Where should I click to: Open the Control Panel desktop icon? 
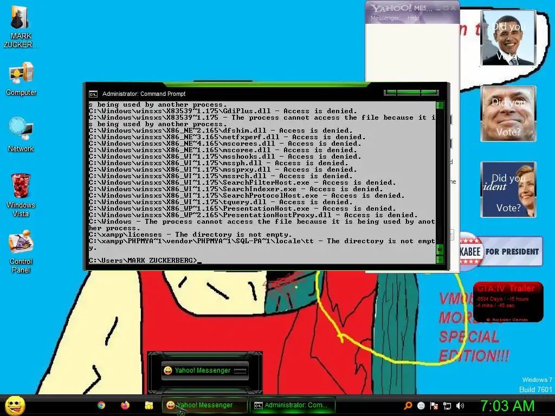[21, 251]
